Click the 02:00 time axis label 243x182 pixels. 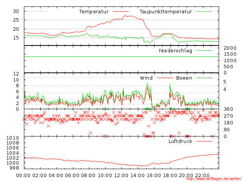39,175
